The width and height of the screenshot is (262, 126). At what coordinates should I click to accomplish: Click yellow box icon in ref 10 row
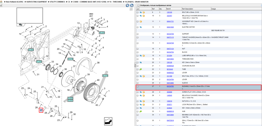pos(143,16)
